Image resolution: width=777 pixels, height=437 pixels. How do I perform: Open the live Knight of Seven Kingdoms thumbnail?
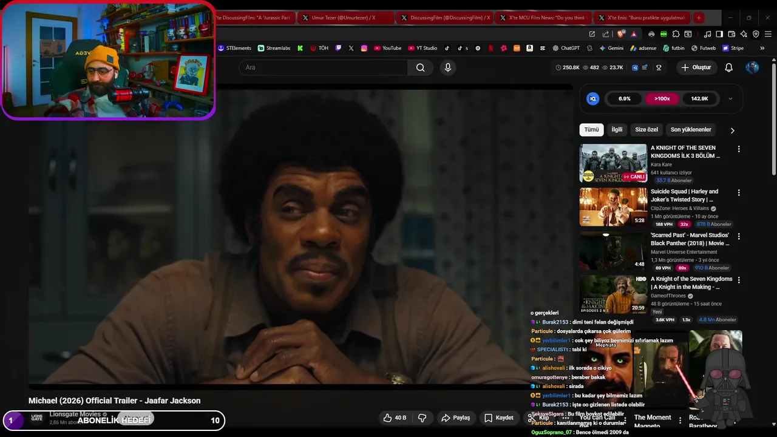[613, 163]
